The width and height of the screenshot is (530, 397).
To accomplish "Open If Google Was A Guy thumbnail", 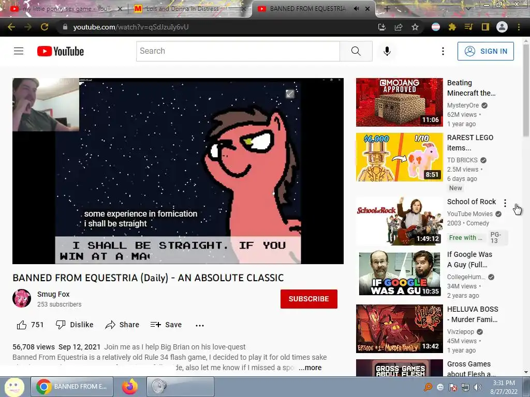I will (x=399, y=274).
